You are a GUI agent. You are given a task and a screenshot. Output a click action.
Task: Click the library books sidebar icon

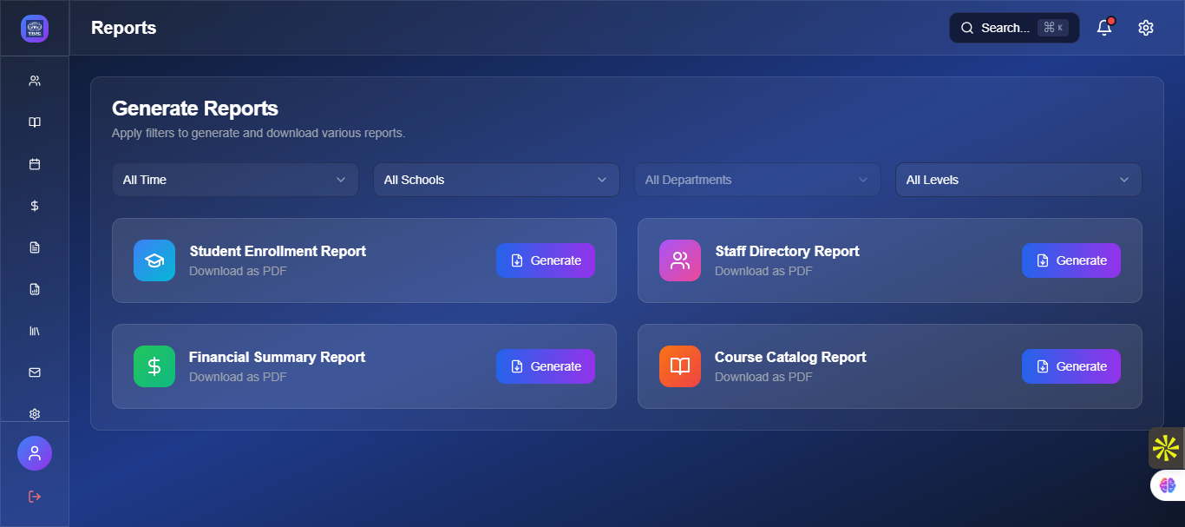[x=35, y=331]
